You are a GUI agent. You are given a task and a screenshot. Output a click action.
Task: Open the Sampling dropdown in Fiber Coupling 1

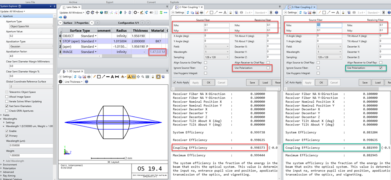point(217,57)
